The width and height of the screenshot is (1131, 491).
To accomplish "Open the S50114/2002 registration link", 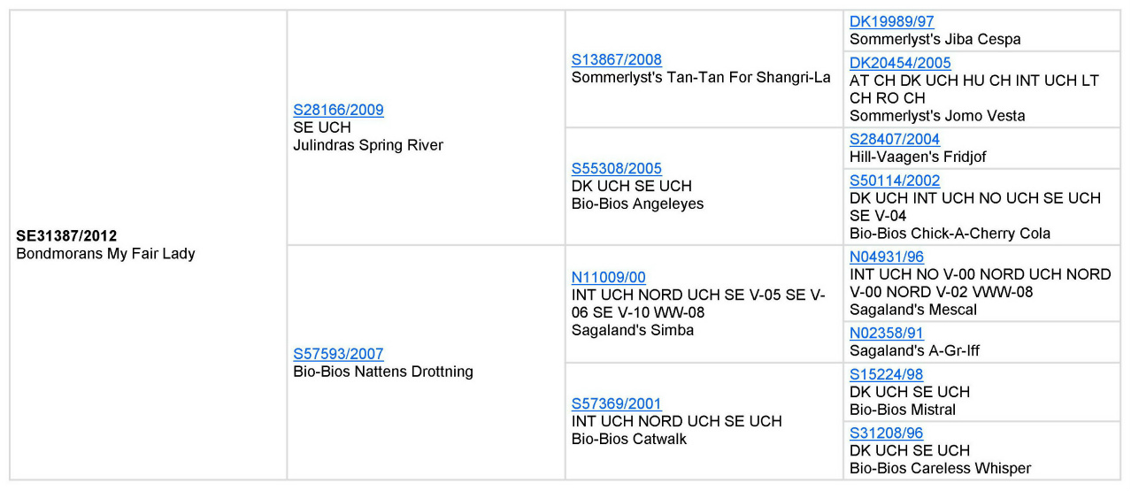I will tap(895, 180).
